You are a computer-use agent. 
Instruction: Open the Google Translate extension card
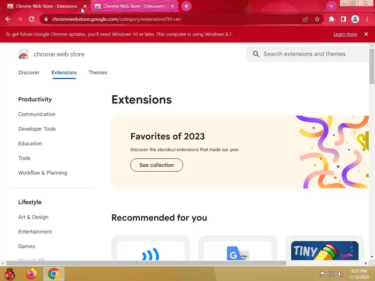coord(238,248)
